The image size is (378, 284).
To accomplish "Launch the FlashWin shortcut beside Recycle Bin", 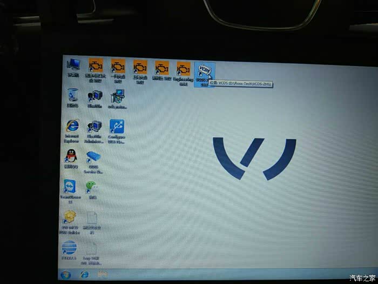I will 94,99.
